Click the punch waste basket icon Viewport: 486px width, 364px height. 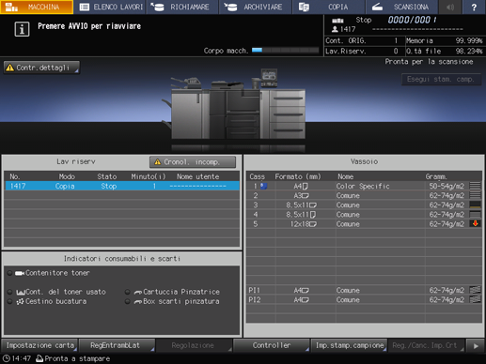click(20, 301)
